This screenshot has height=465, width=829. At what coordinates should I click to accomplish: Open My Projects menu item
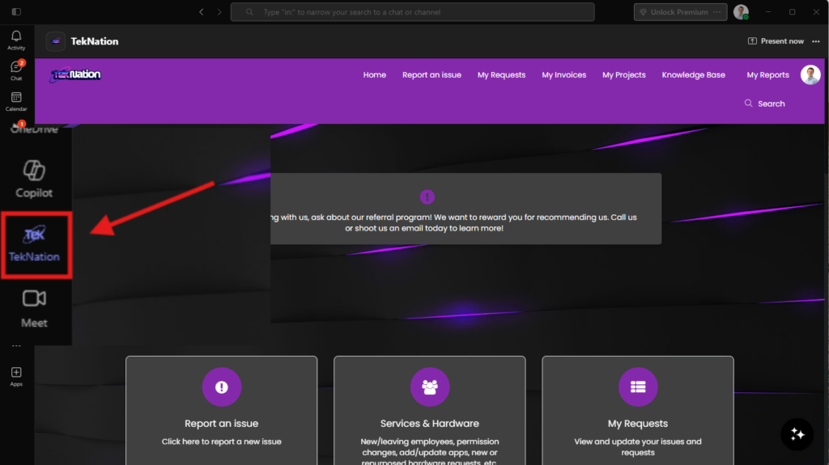624,75
